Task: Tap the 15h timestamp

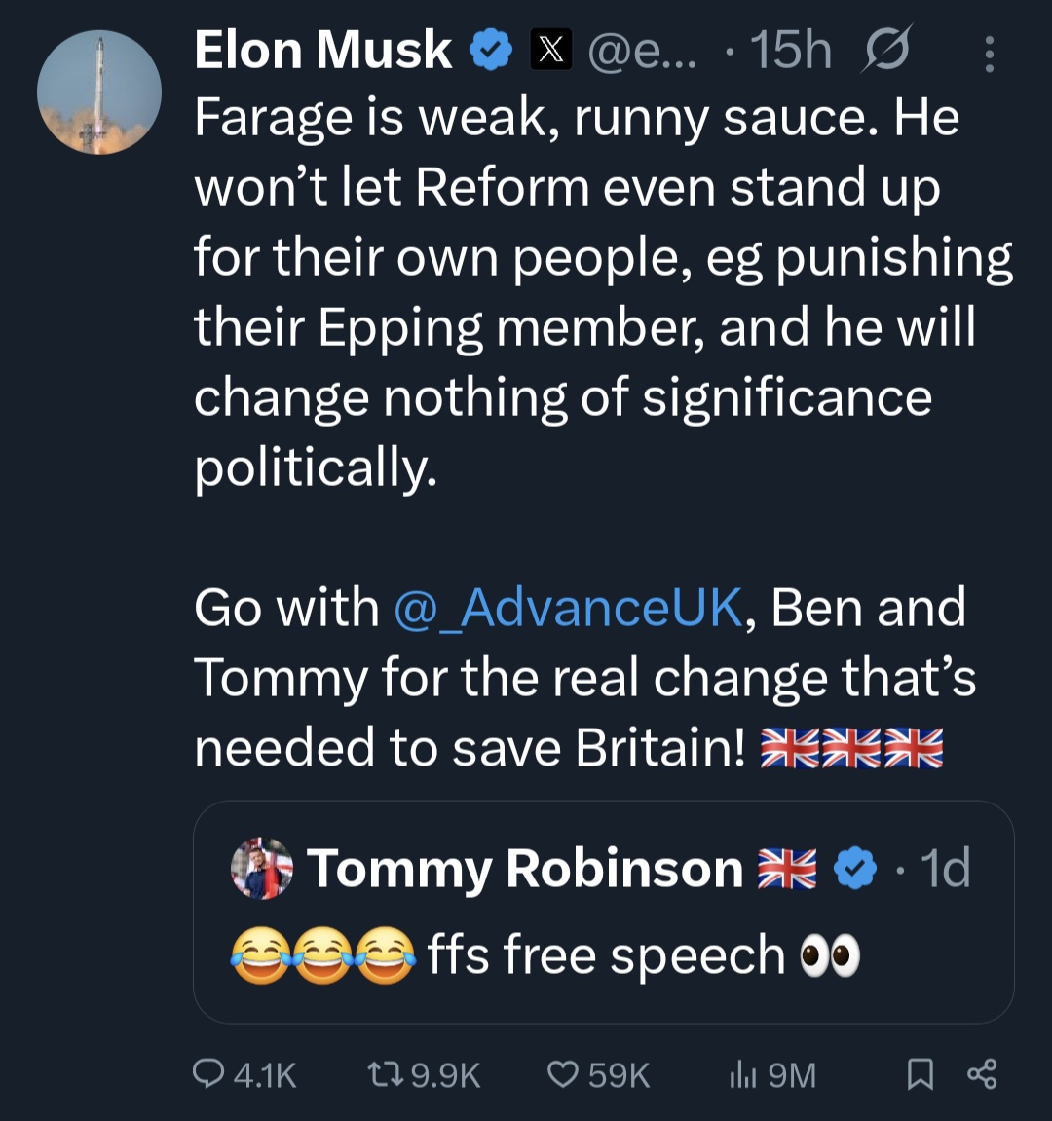Action: point(791,51)
